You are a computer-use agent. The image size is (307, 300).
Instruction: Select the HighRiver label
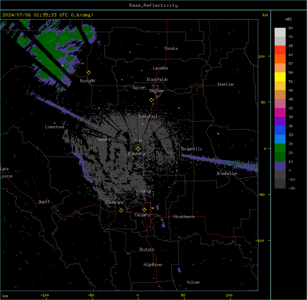pos(153,265)
